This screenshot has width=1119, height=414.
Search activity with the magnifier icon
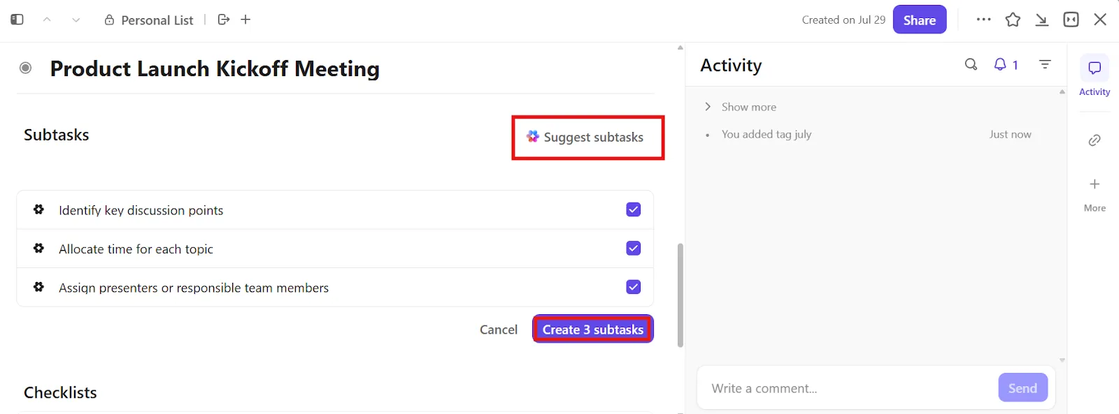tap(971, 64)
